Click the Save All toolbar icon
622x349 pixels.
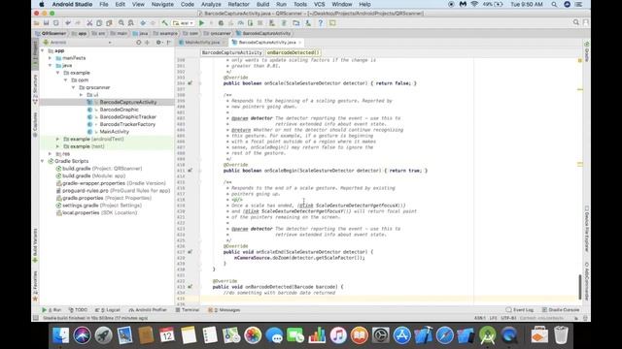[x=47, y=23]
